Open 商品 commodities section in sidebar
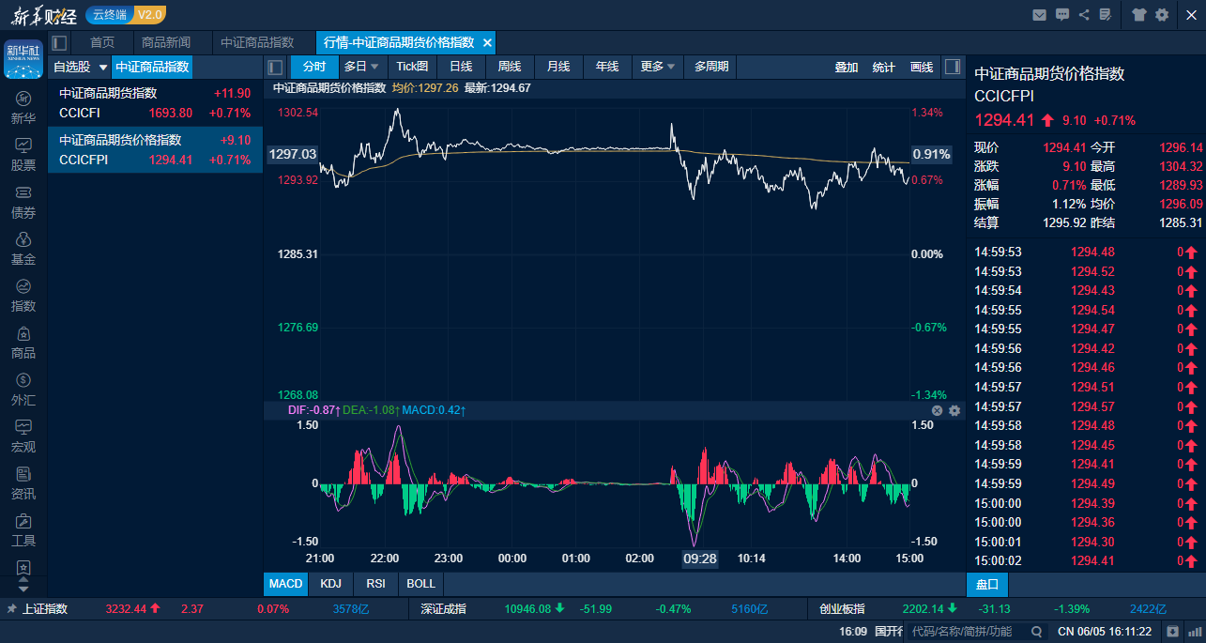 point(23,343)
